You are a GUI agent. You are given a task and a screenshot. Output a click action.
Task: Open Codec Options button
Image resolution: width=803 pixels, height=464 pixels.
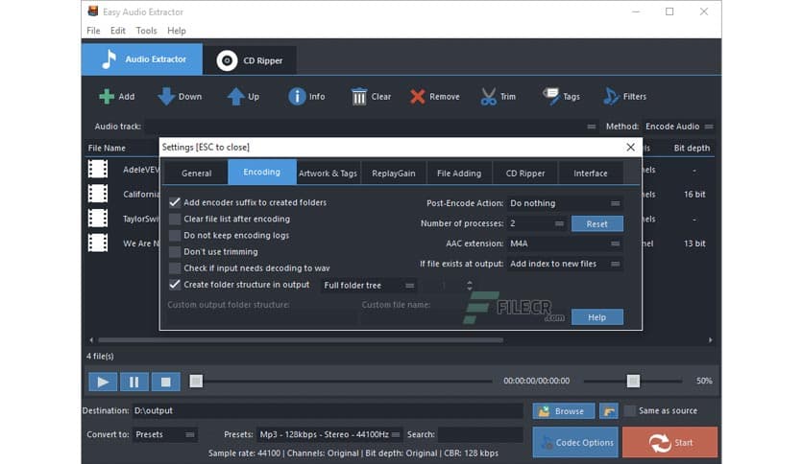tap(575, 443)
